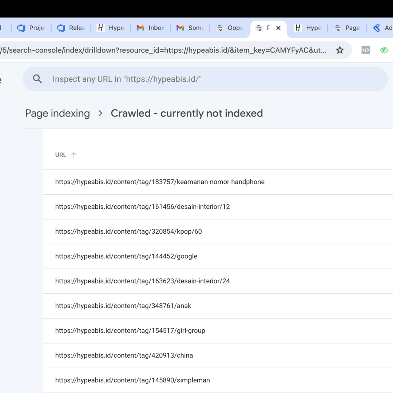Viewport: 393px width, 393px height.
Task: Open the Ad tab at right edge
Action: (382, 28)
